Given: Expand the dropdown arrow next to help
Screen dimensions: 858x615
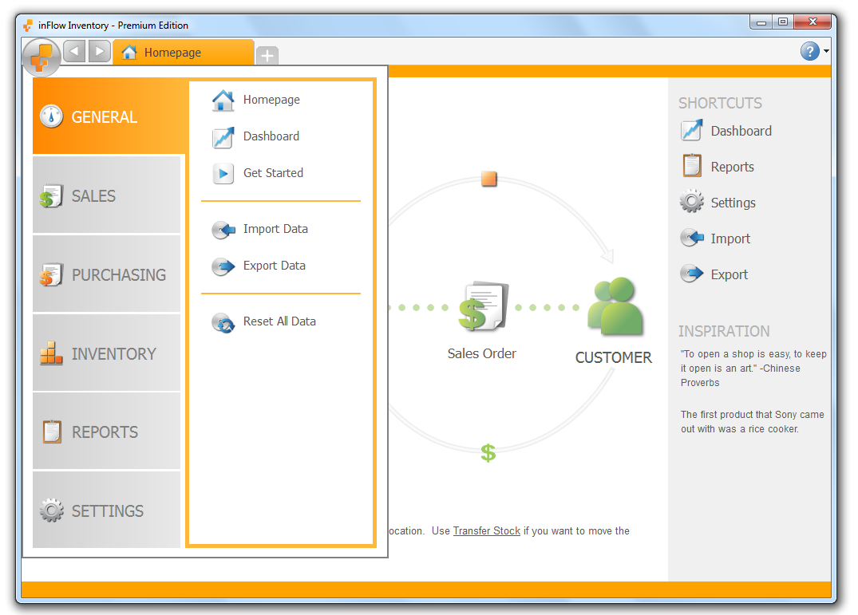Looking at the screenshot, I should pos(826,51).
